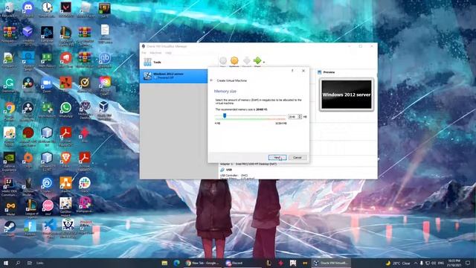
Task: Open the orange draw.io desktop shortcut
Action: [x=65, y=185]
